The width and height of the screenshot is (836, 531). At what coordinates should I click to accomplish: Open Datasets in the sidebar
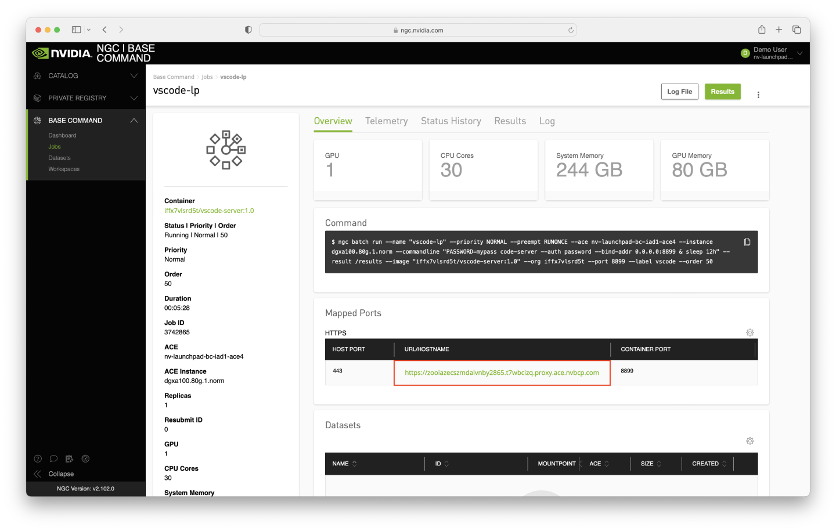(59, 158)
